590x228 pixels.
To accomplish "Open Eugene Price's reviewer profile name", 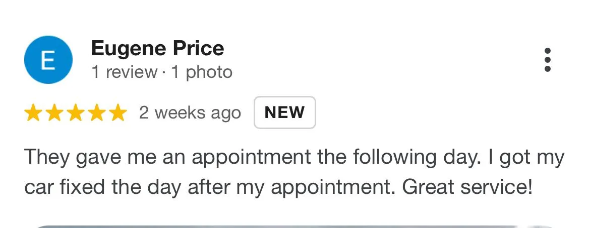I will (157, 49).
